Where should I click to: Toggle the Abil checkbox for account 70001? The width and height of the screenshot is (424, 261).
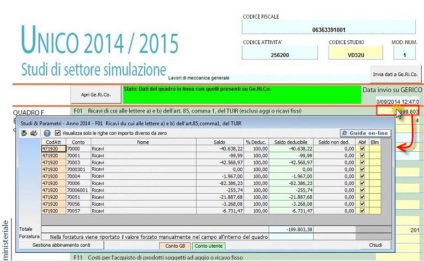coord(362,156)
